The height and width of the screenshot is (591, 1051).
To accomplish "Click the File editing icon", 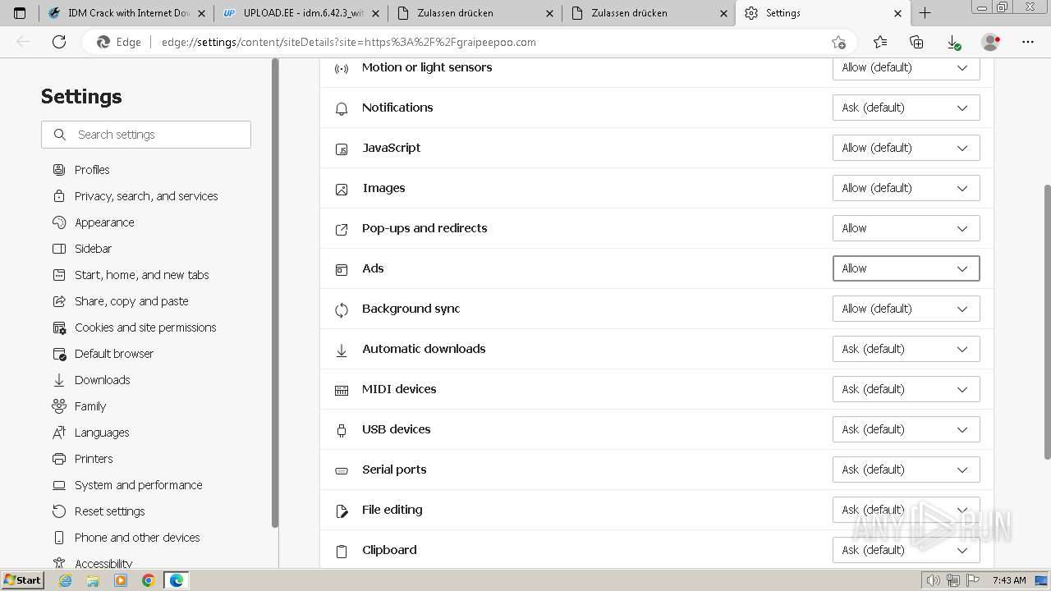I will click(x=342, y=511).
